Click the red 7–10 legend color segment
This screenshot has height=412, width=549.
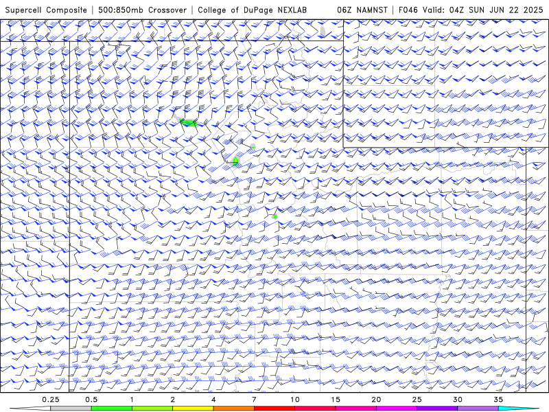click(274, 409)
